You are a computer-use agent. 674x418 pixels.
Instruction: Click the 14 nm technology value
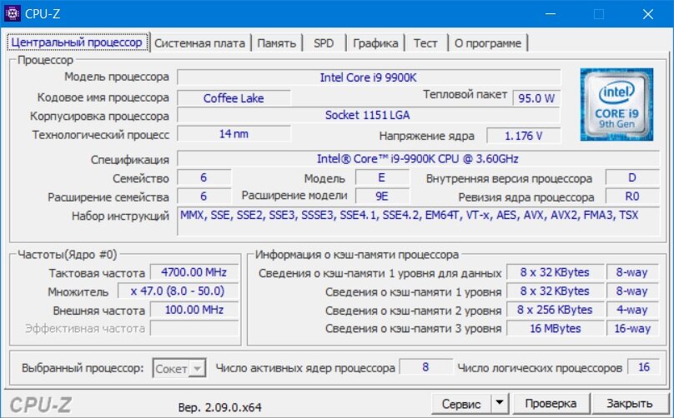click(x=234, y=134)
